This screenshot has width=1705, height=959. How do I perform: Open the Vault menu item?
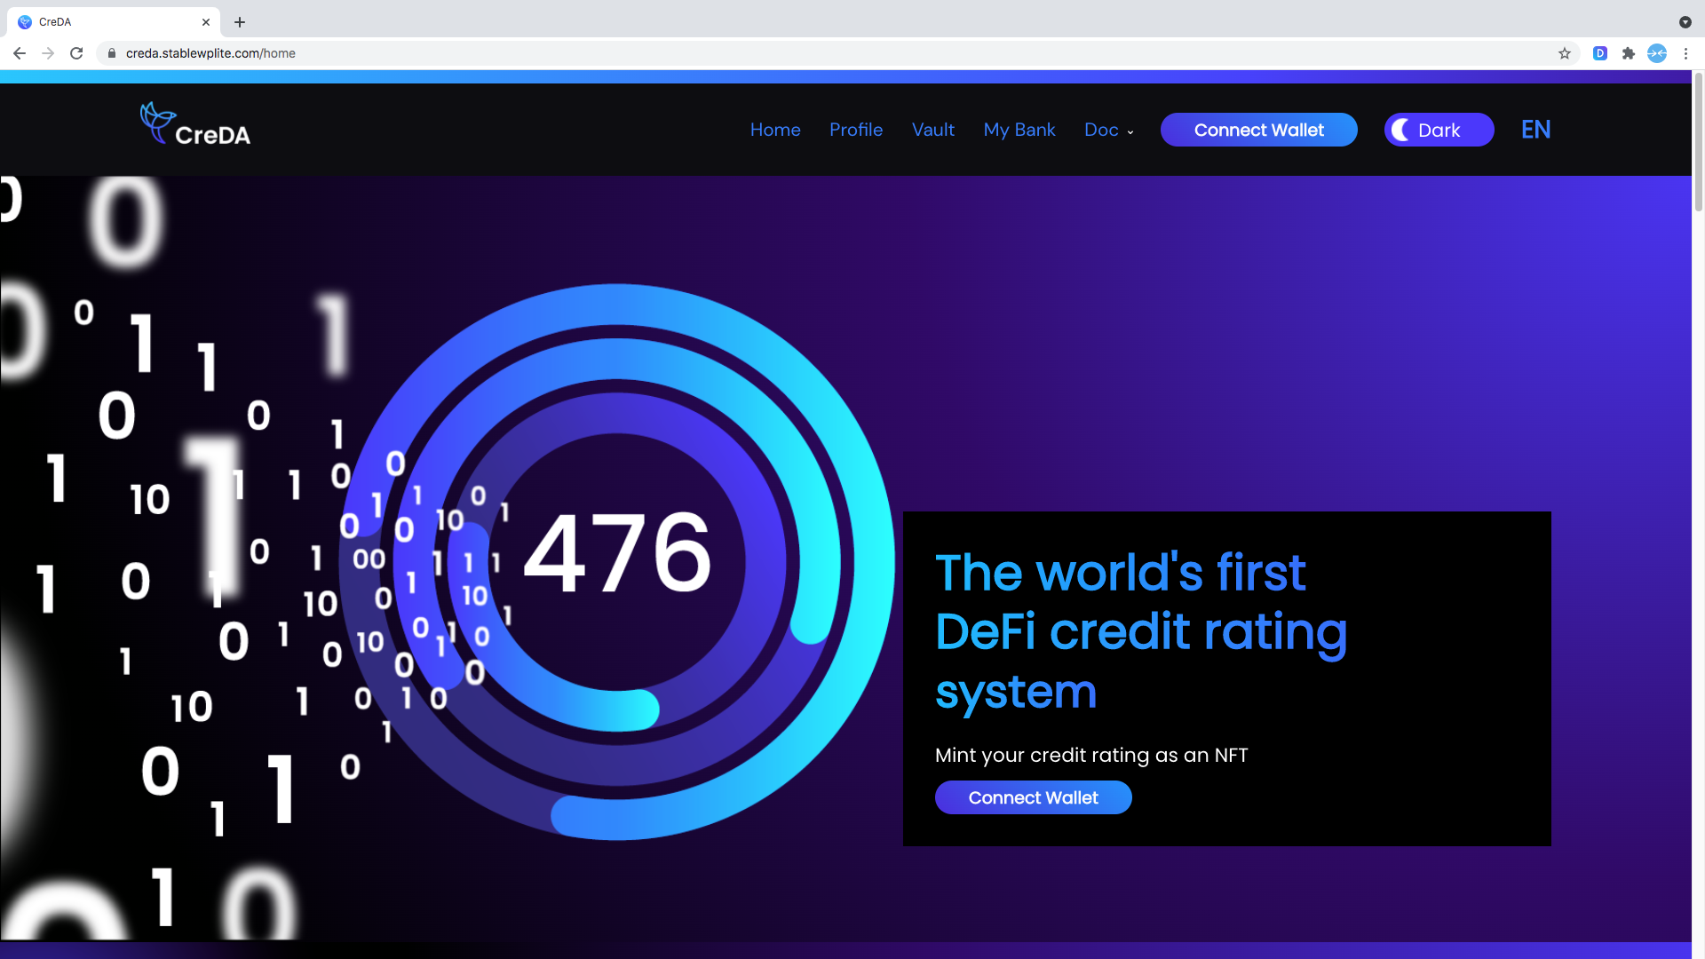coord(932,130)
